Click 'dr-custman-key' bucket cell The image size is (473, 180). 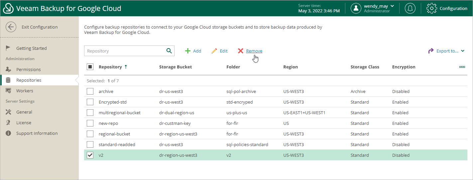click(175, 123)
